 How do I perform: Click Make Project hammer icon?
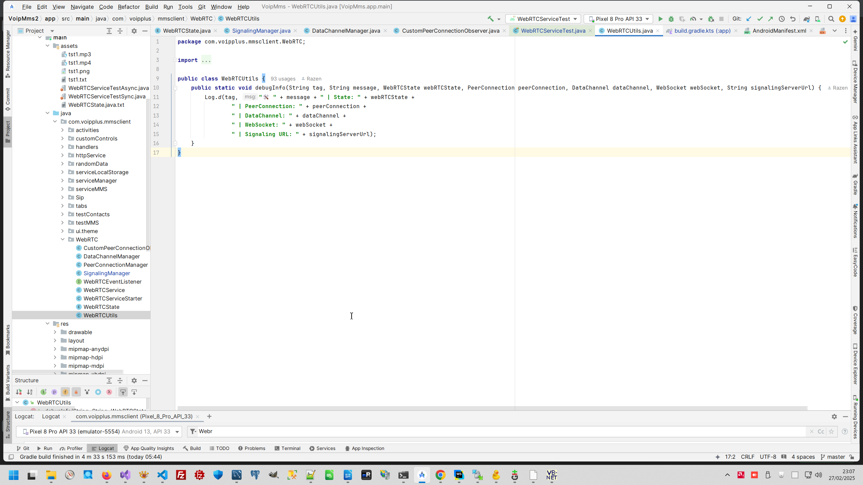[x=490, y=19]
